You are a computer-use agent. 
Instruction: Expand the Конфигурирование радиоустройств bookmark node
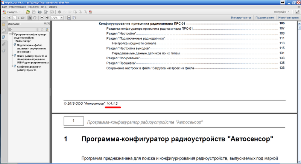coord(12,66)
